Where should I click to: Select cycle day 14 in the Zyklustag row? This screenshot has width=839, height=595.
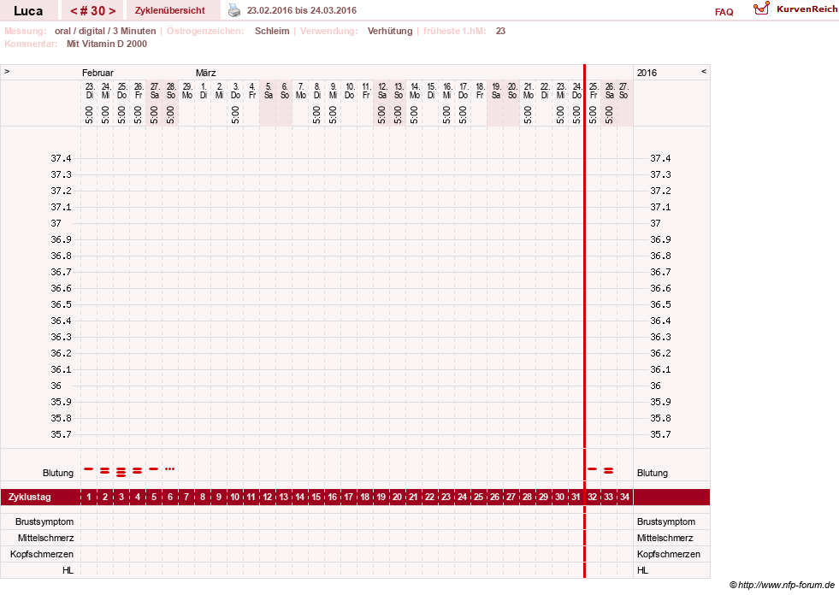299,497
